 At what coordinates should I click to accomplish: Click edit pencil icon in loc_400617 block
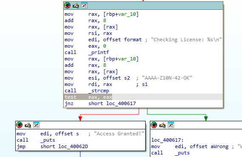(x=162, y=125)
